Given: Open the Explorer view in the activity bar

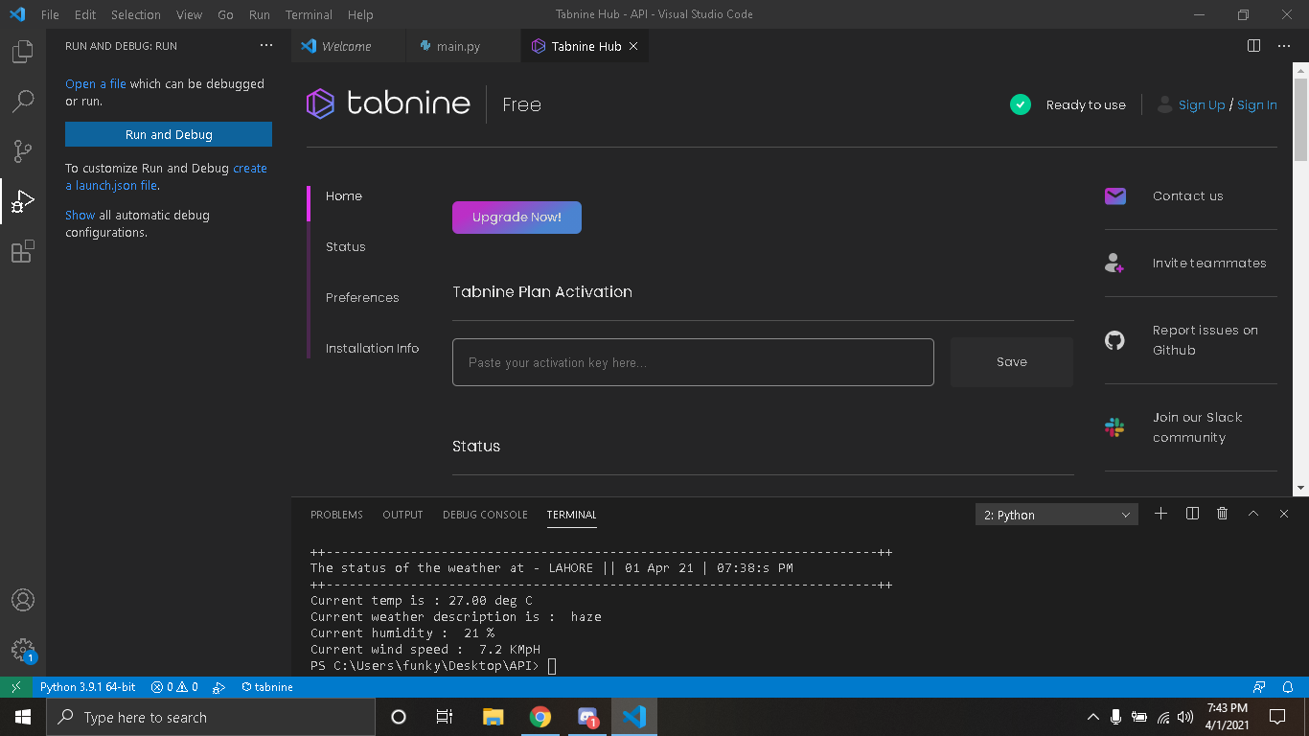Looking at the screenshot, I should click(23, 53).
